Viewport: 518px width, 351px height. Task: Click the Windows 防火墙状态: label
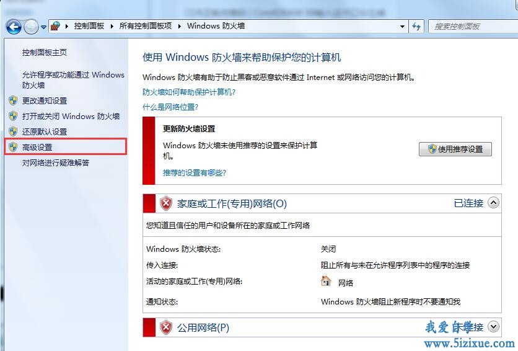[183, 249]
